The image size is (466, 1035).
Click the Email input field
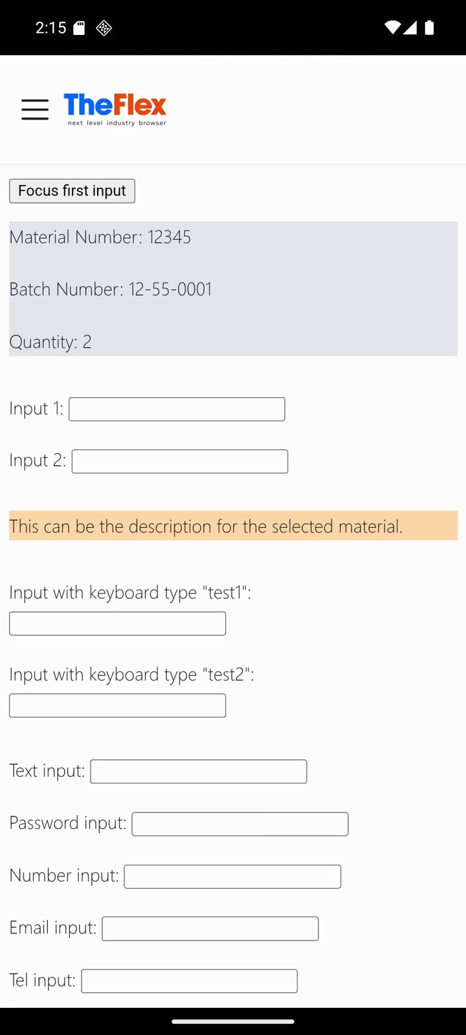point(210,928)
